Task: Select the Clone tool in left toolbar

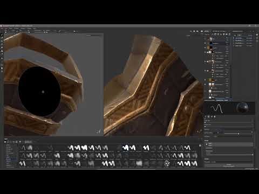Action: pos(2,51)
